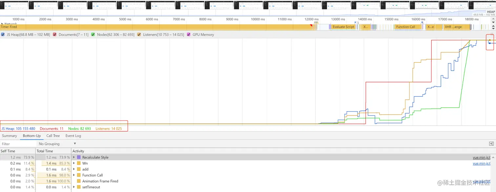Click the yellow icon beside setTimeout
This screenshot has height=192, width=496.
coord(79,187)
